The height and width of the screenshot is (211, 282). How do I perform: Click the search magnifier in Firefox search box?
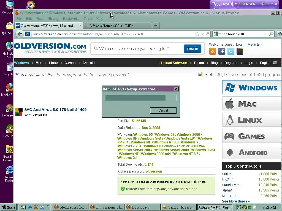[x=271, y=34]
